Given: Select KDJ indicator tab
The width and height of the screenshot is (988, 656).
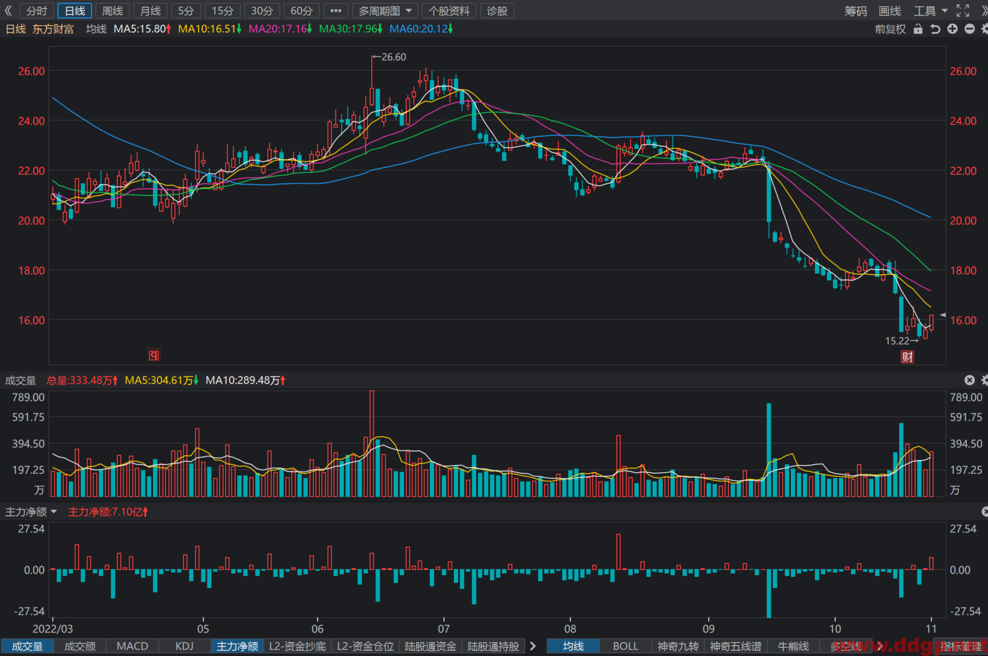Looking at the screenshot, I should coord(185,646).
